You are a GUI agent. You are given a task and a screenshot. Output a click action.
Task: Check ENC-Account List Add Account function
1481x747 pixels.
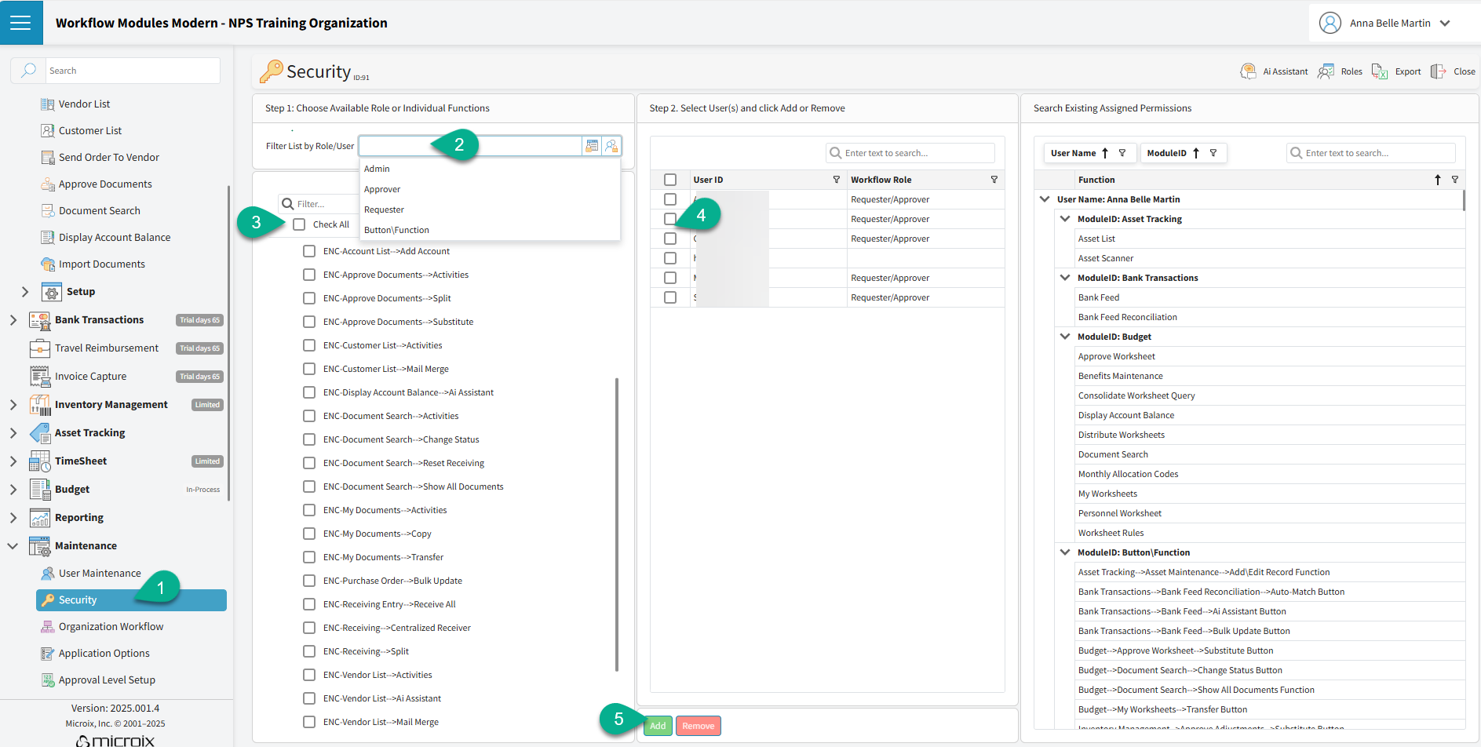pyautogui.click(x=309, y=251)
